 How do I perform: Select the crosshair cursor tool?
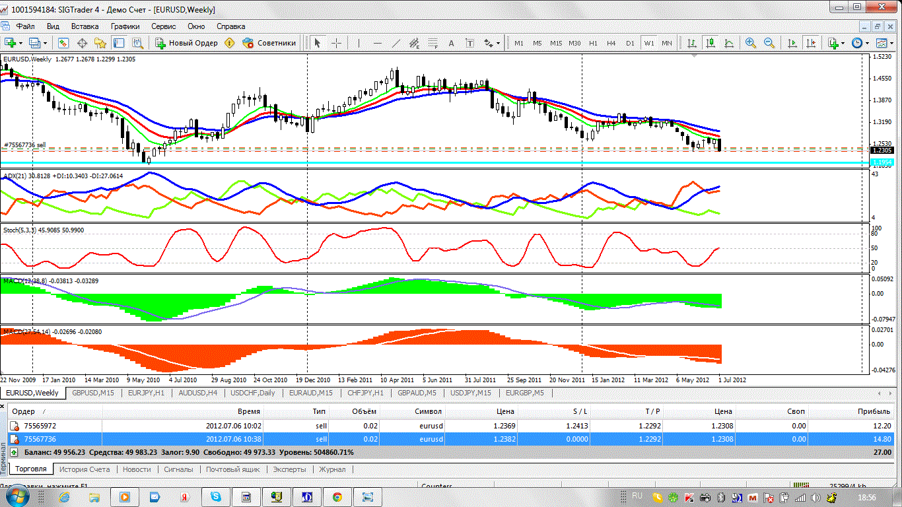[337, 43]
